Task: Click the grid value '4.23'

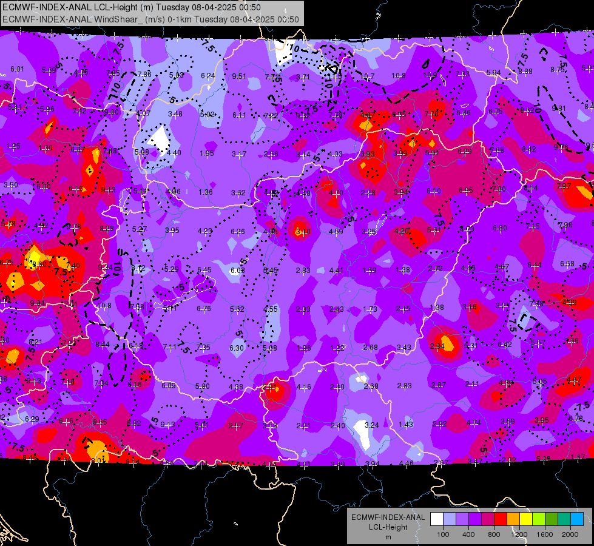Action: coord(205,231)
